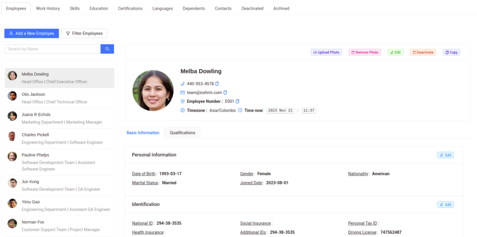Edit the Identification section
This screenshot has height=237, width=477.
tap(445, 204)
